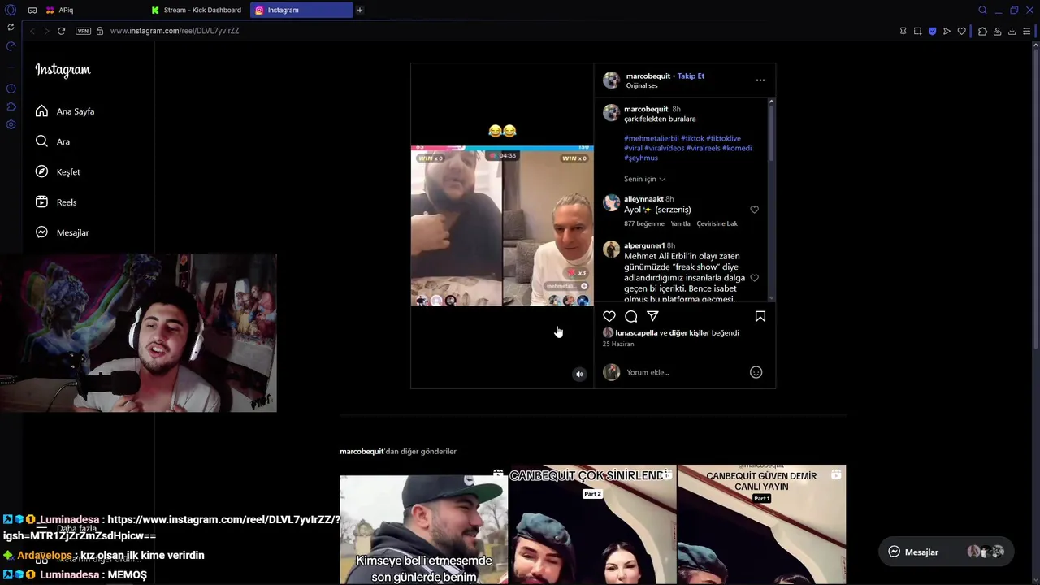Screen dimensions: 1040x585
Task: Open marcobequit profile from caption
Action: [x=646, y=109]
